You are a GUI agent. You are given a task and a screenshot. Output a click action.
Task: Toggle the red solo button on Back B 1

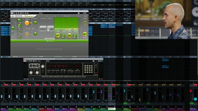click(x=37, y=85)
